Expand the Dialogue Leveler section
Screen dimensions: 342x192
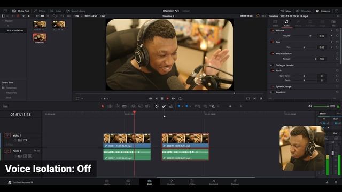coord(285,65)
